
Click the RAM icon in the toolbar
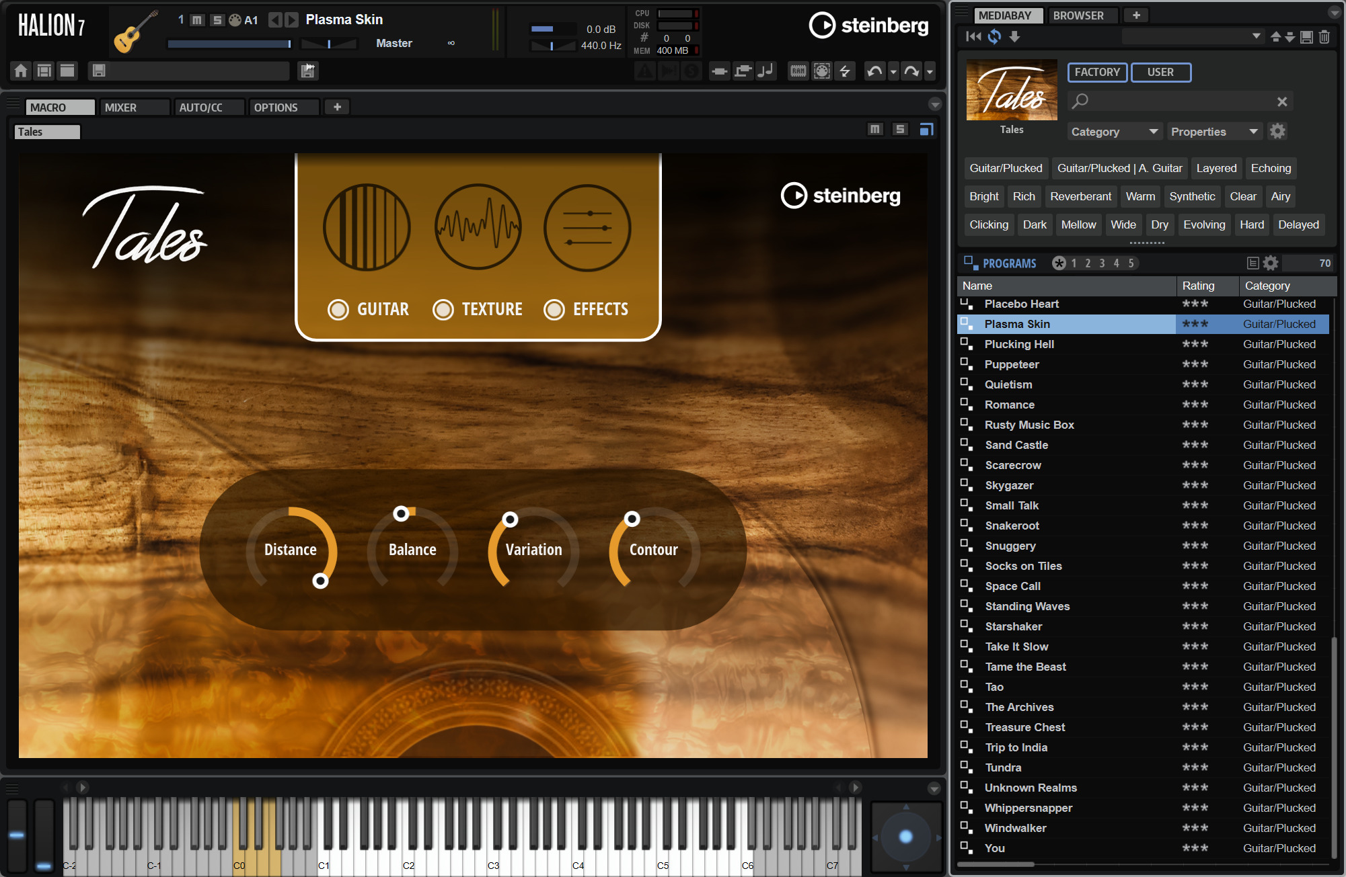tap(798, 71)
